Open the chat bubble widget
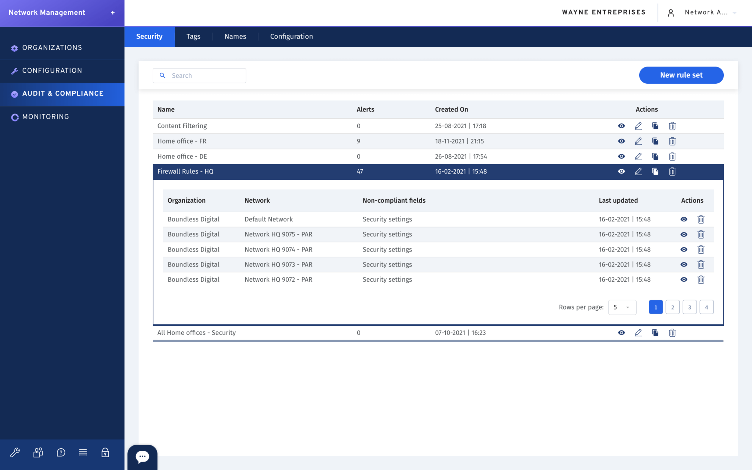The height and width of the screenshot is (470, 752). tap(142, 456)
